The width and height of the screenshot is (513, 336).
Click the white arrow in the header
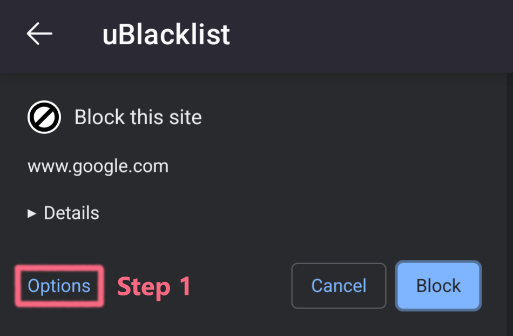click(x=39, y=34)
